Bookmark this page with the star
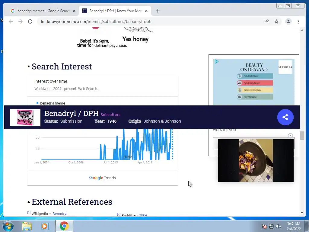Screen dimensions: 309x232 click(276, 21)
